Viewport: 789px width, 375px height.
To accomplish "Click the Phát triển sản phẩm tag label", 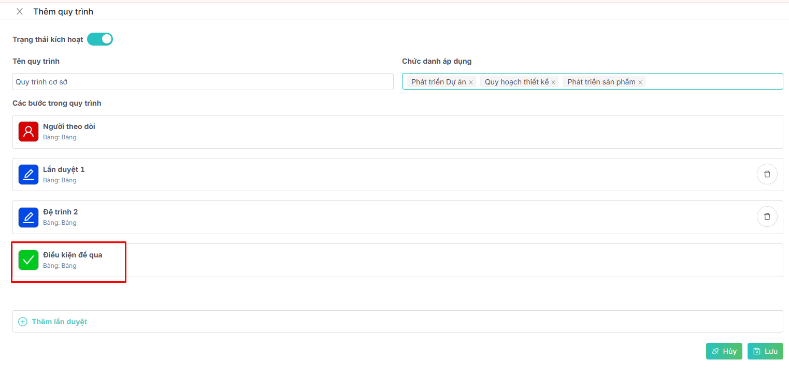I will pyautogui.click(x=601, y=82).
